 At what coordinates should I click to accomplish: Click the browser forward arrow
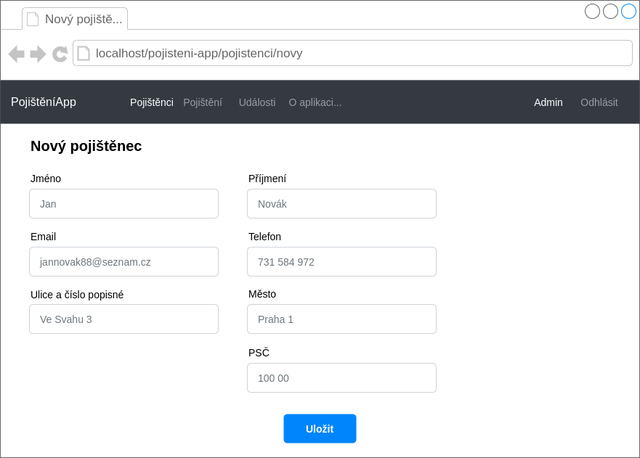tap(39, 54)
